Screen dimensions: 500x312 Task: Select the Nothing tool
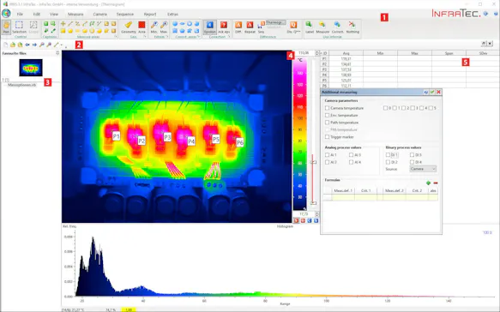(352, 27)
